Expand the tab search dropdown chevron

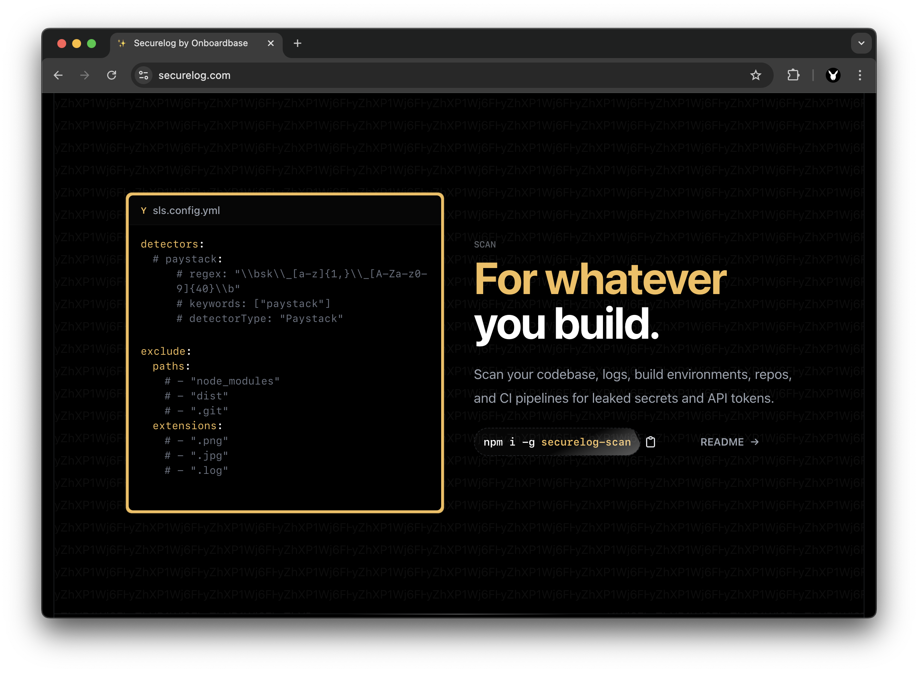point(861,43)
